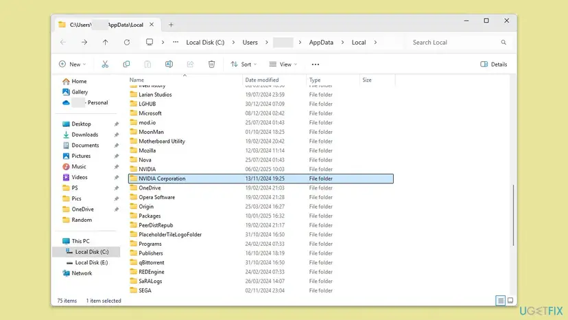Viewport: 568px width, 320px height.
Task: Open the New dropdown menu
Action: [x=73, y=65]
